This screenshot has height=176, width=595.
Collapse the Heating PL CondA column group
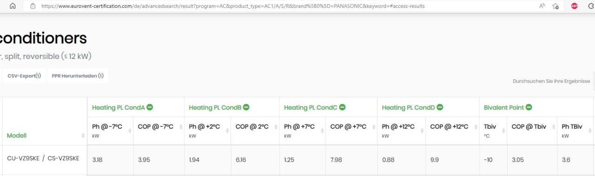[150, 107]
